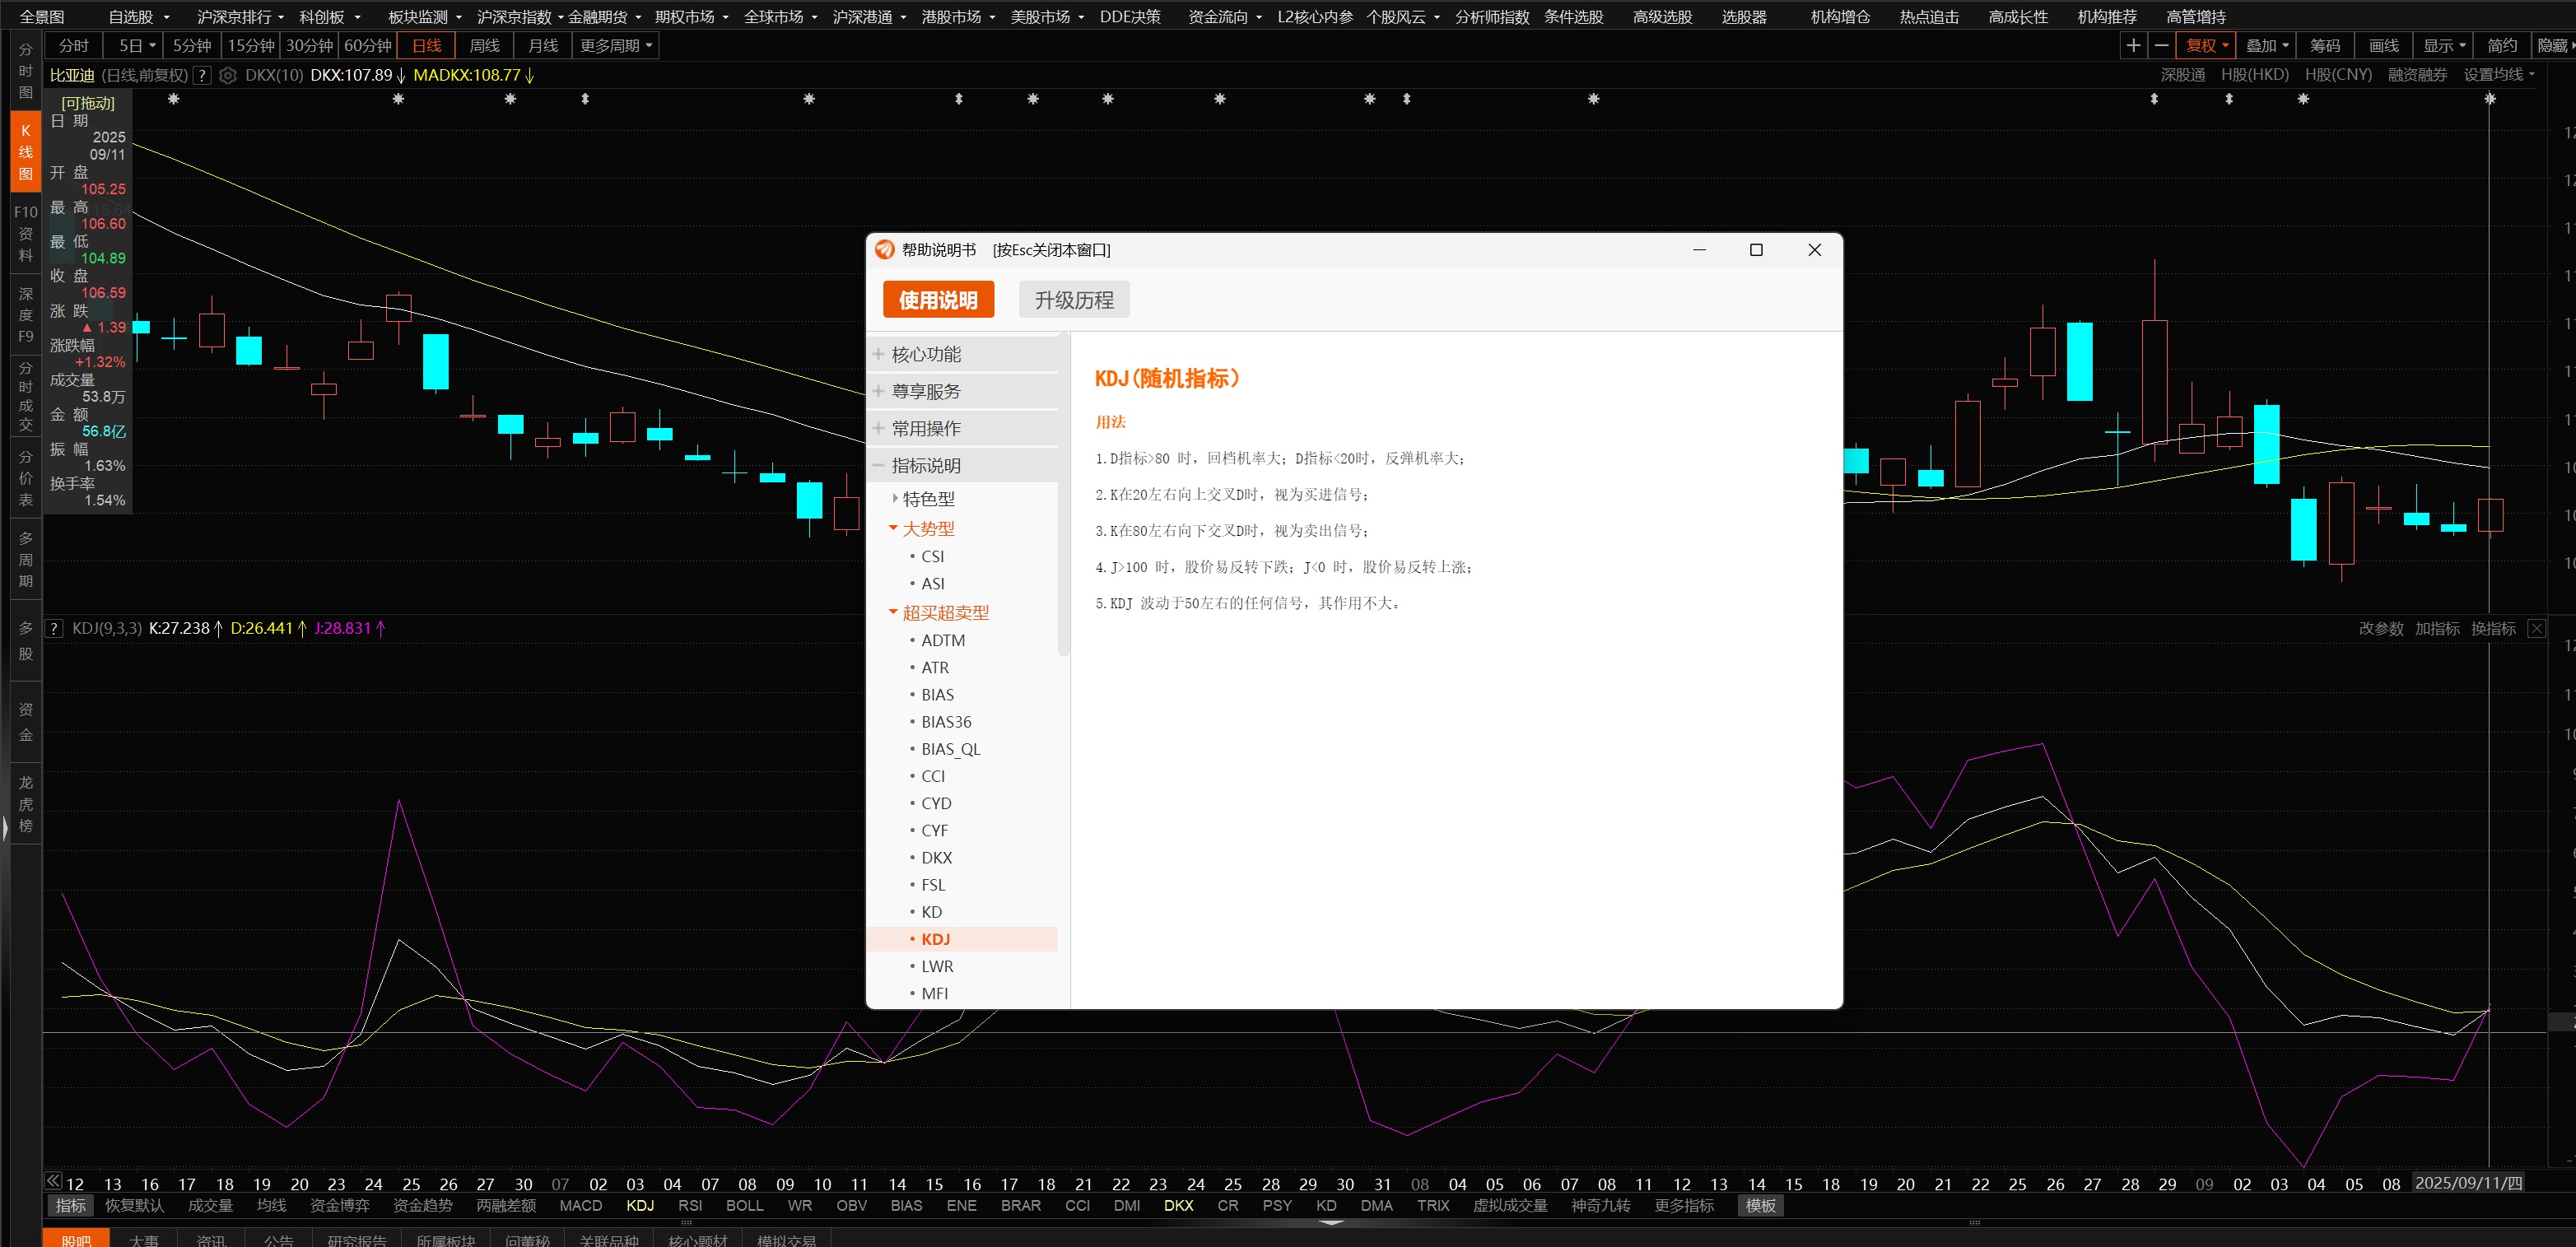Click the scroll-left double arrow icon at date axis
This screenshot has height=1247, width=2576.
tap(53, 1181)
